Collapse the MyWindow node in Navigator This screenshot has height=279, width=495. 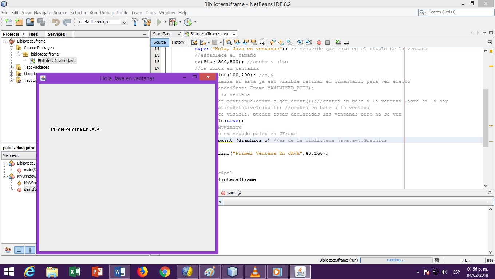(5, 176)
